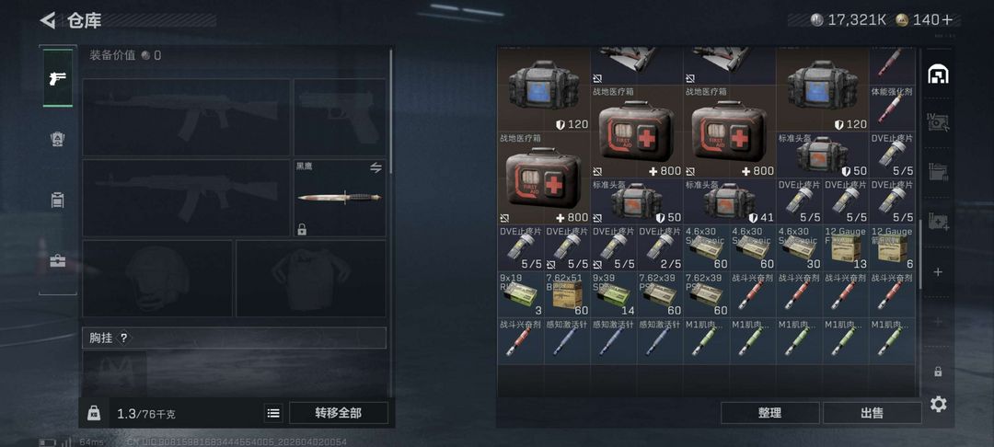994x447 pixels.
Task: Open the toolbox tab in left sidebar
Action: (x=58, y=261)
